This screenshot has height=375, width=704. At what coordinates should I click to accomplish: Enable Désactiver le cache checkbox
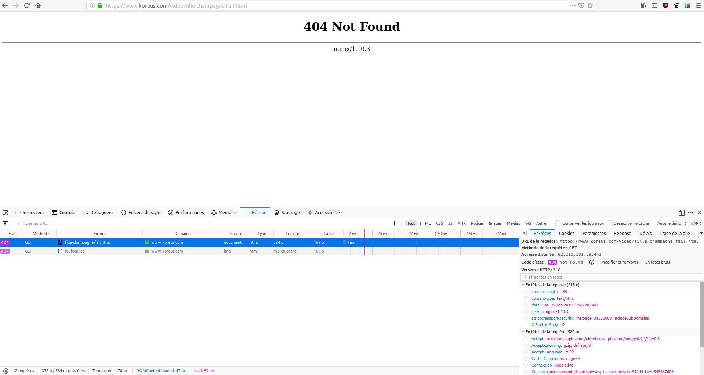tap(610, 223)
